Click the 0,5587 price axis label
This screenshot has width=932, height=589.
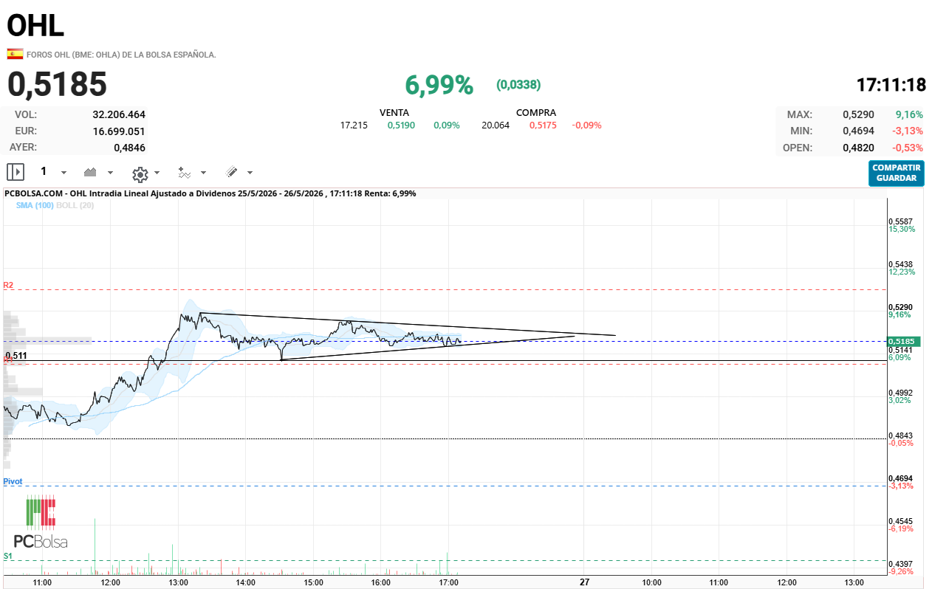[x=901, y=221]
